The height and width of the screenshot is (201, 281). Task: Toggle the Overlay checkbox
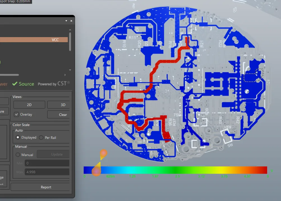(x=16, y=114)
